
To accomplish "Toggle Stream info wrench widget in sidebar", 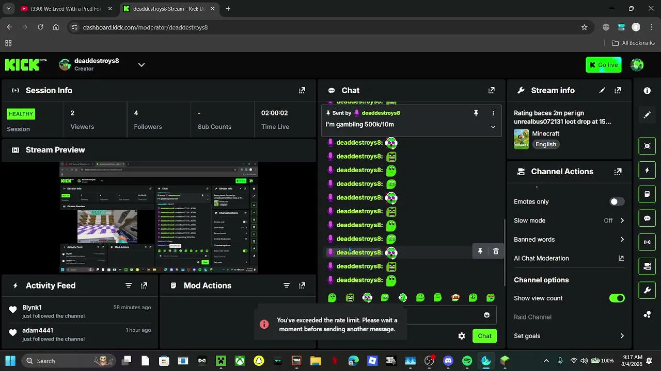I will (x=647, y=291).
